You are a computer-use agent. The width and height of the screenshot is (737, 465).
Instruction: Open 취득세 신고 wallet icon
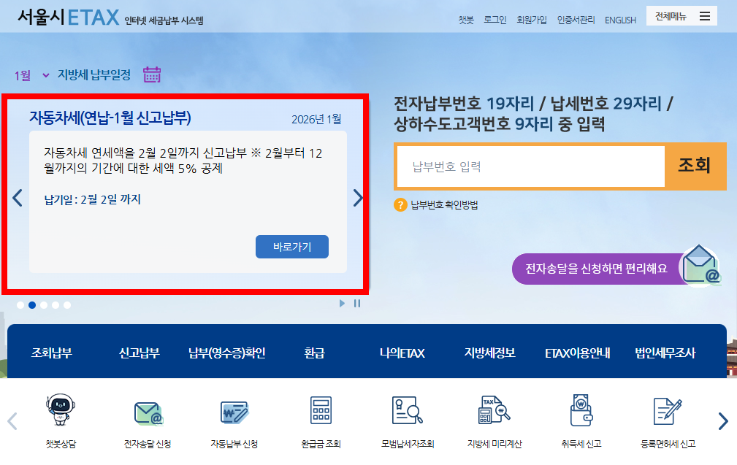click(x=581, y=410)
